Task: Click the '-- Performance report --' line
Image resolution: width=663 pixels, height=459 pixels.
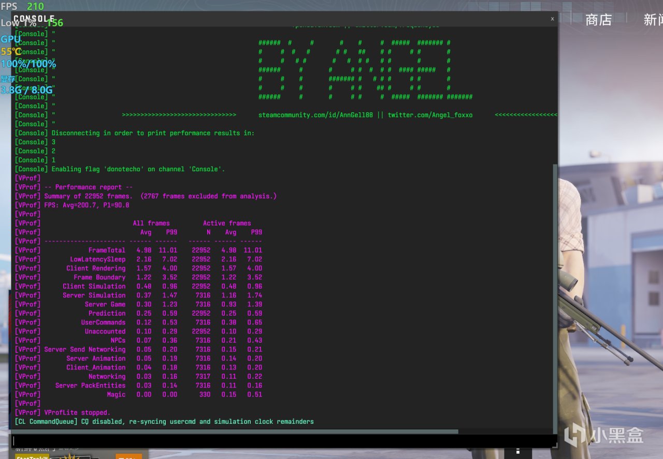Action: point(89,187)
